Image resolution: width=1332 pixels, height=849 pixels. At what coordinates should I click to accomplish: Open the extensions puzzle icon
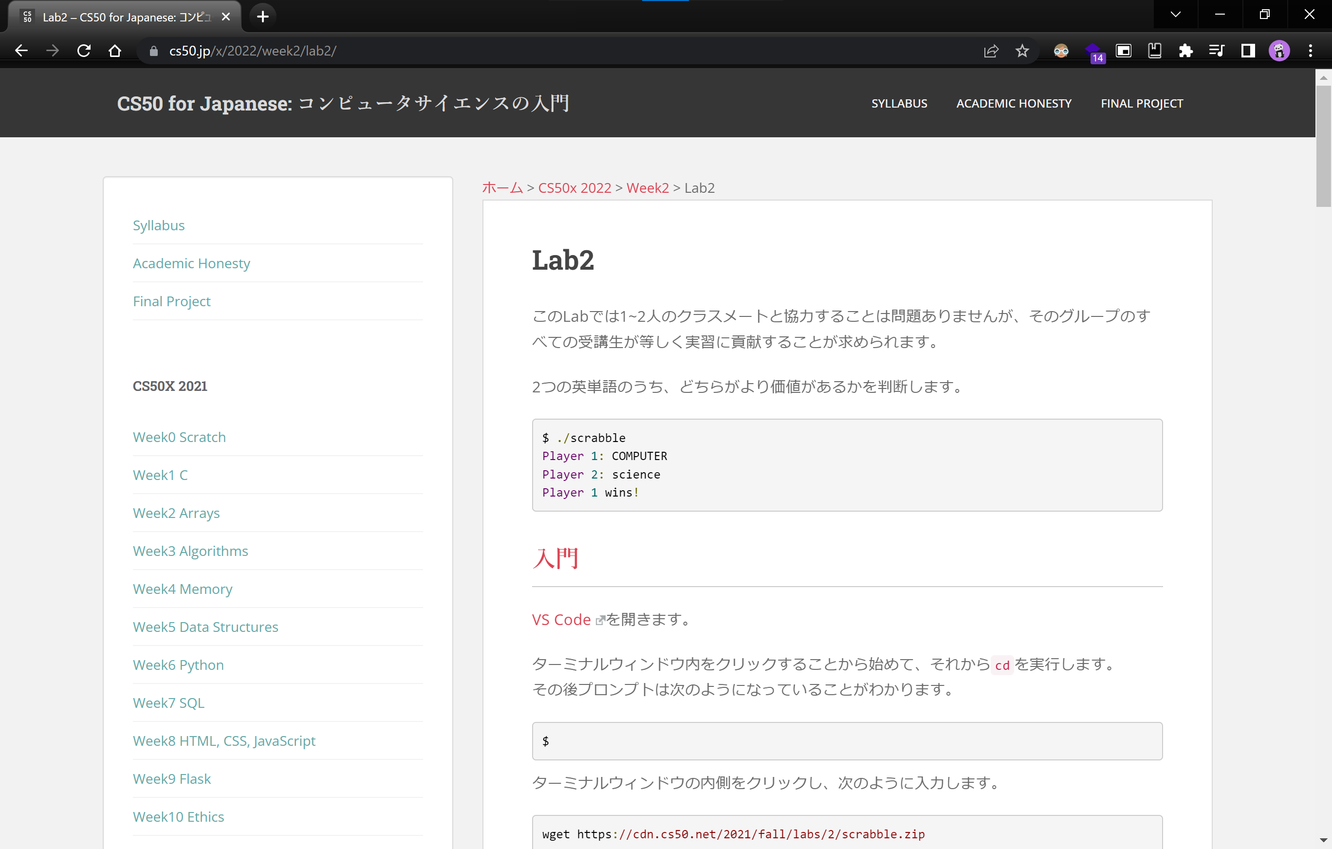1185,51
